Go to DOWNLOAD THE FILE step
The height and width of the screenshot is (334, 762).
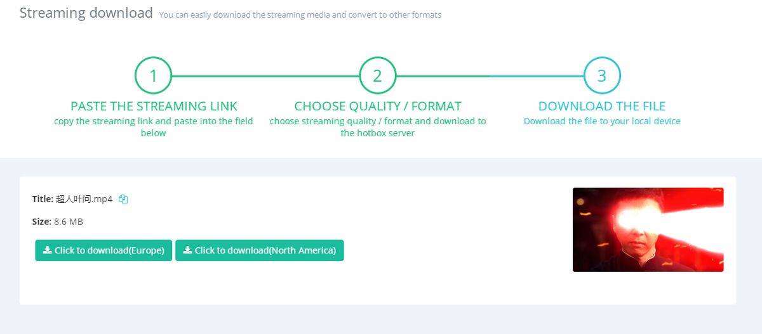point(602,106)
